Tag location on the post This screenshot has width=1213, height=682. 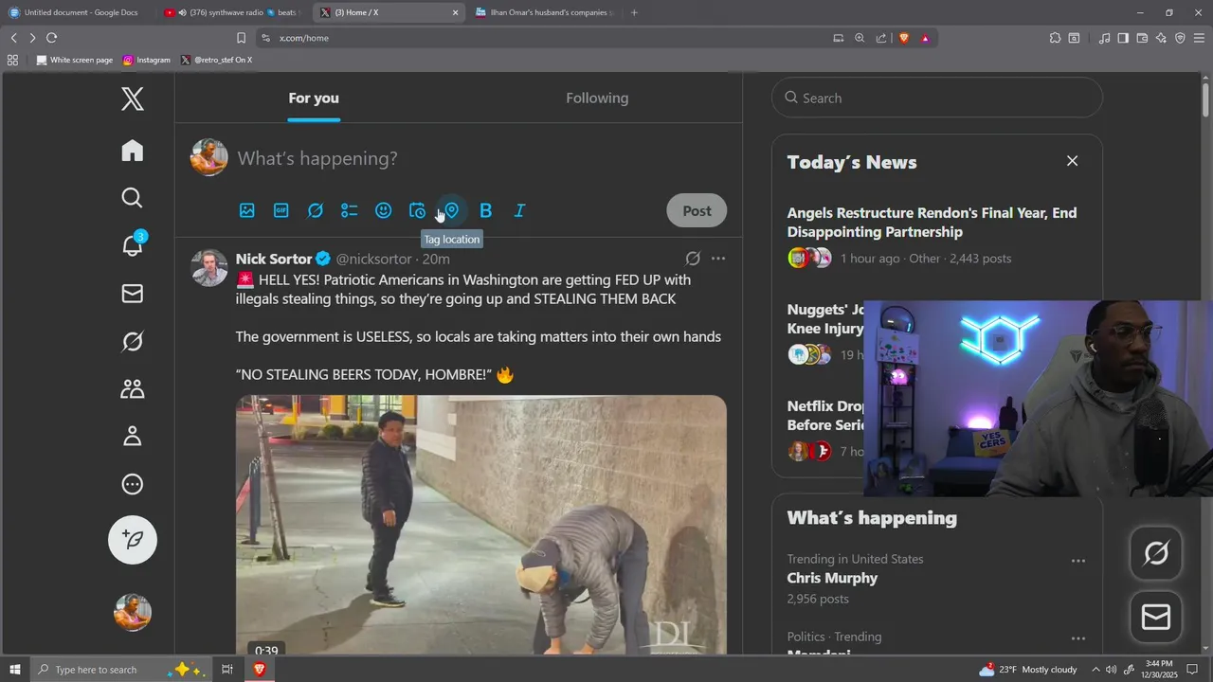(452, 210)
